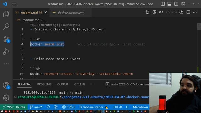The height and width of the screenshot is (113, 201).
Task: Click the terminal prompt path line
Action: [84, 97]
